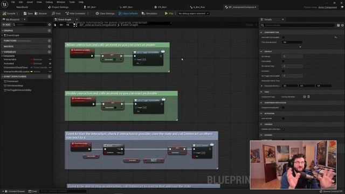345x194 pixels.
Task: Open Details panel settings gear
Action: 342,25
